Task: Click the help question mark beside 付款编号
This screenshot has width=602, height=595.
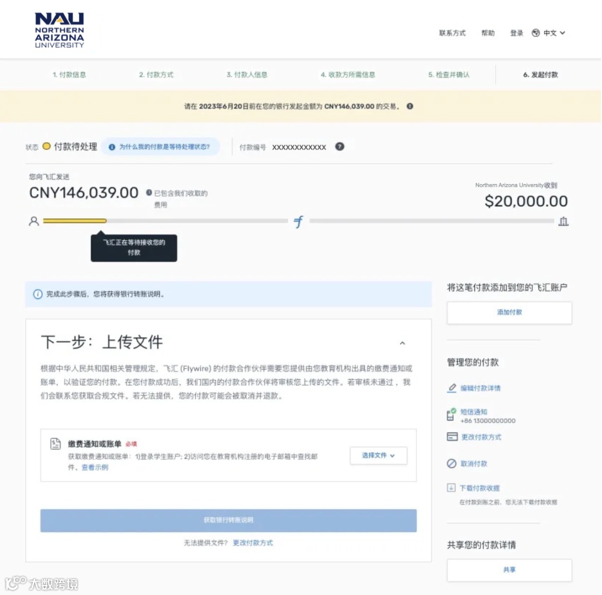Action: coord(339,146)
